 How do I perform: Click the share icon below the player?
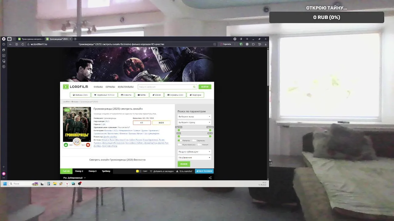[210, 178]
